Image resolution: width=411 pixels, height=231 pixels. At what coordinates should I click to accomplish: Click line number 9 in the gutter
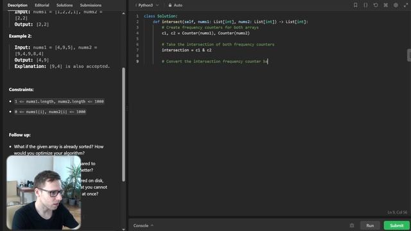pos(137,62)
